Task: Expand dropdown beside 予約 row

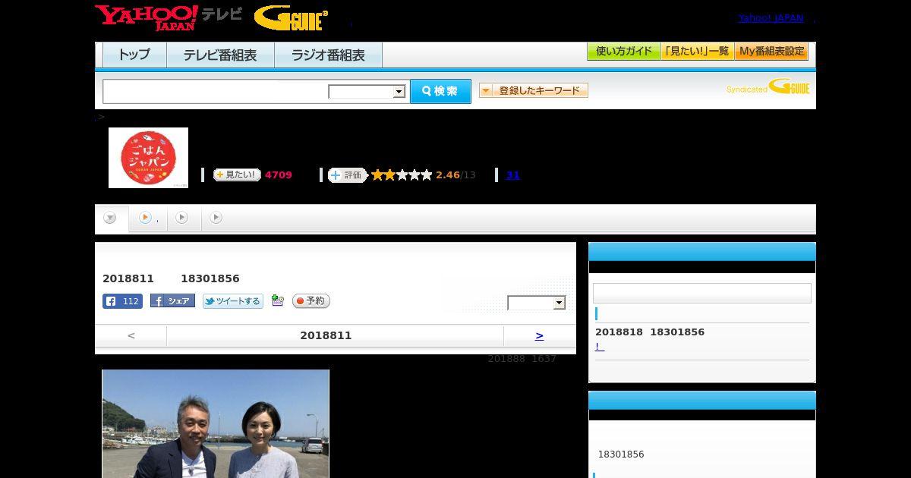Action: tap(537, 303)
